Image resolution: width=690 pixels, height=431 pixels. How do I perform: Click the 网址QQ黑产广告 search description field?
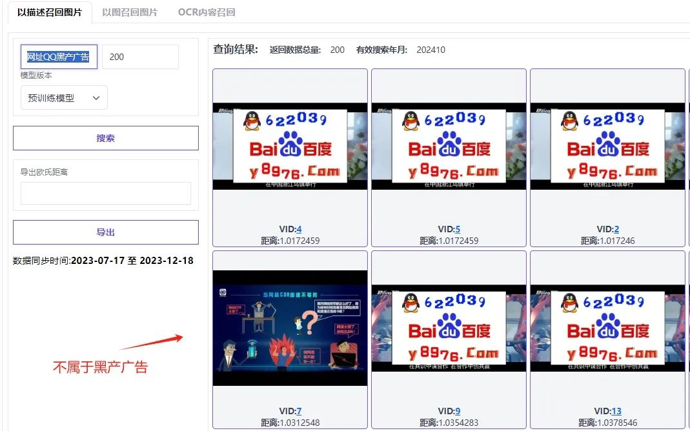click(x=59, y=57)
